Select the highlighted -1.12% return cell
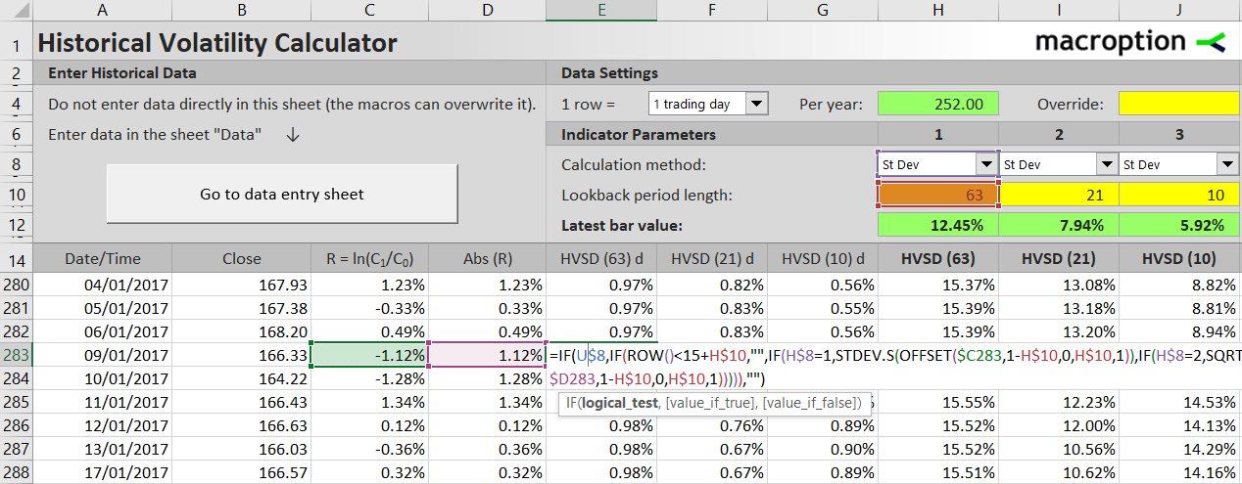 (368, 353)
